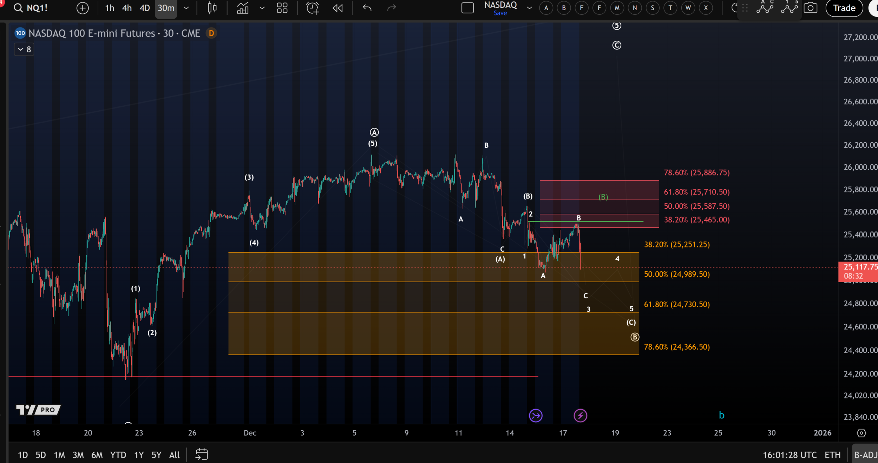Start bar replay rewind icon
Screen dimensions: 878x463
(x=338, y=8)
